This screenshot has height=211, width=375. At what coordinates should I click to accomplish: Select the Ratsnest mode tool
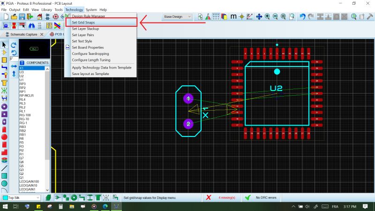coord(4,90)
